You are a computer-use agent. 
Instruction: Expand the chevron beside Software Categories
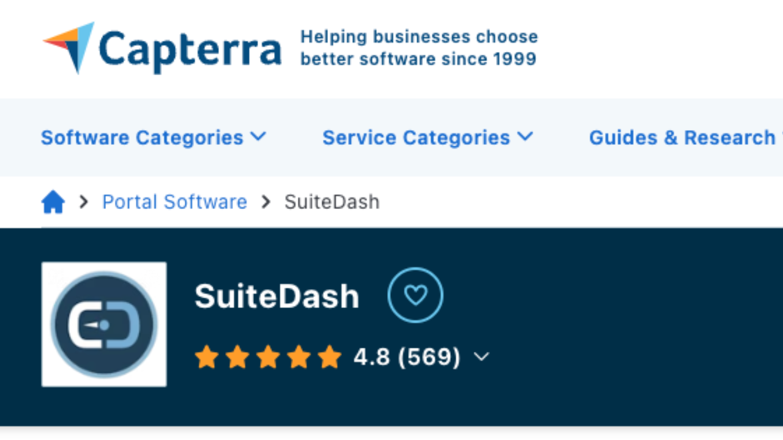tap(259, 136)
